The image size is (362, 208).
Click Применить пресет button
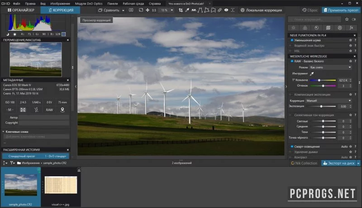click(x=341, y=10)
